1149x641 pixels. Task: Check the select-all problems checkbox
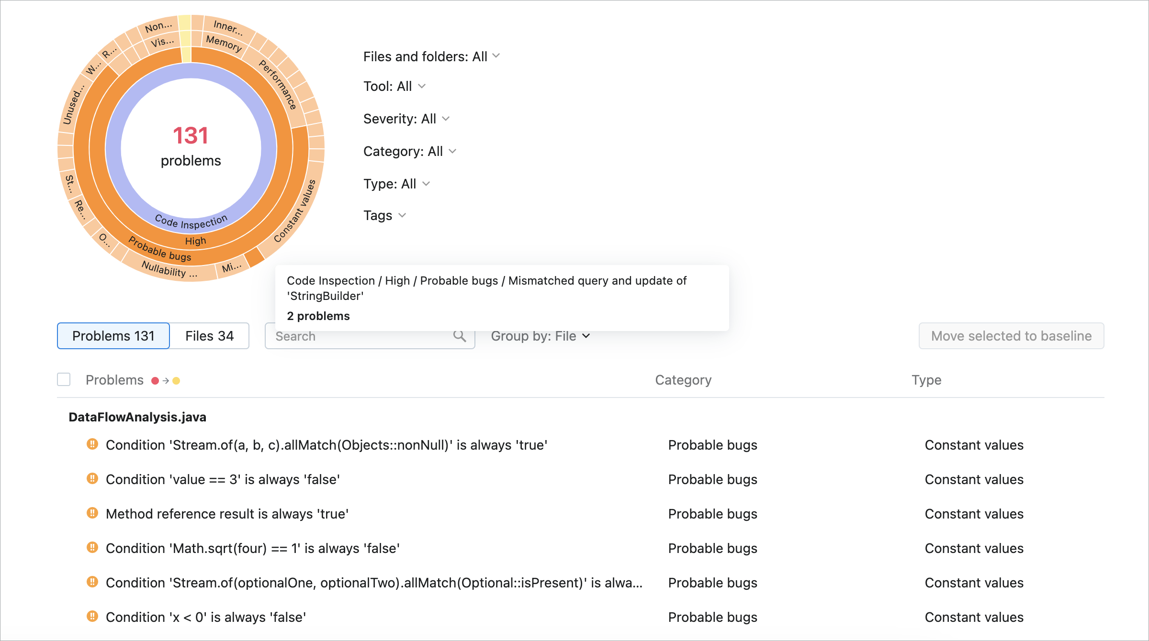[x=64, y=380]
